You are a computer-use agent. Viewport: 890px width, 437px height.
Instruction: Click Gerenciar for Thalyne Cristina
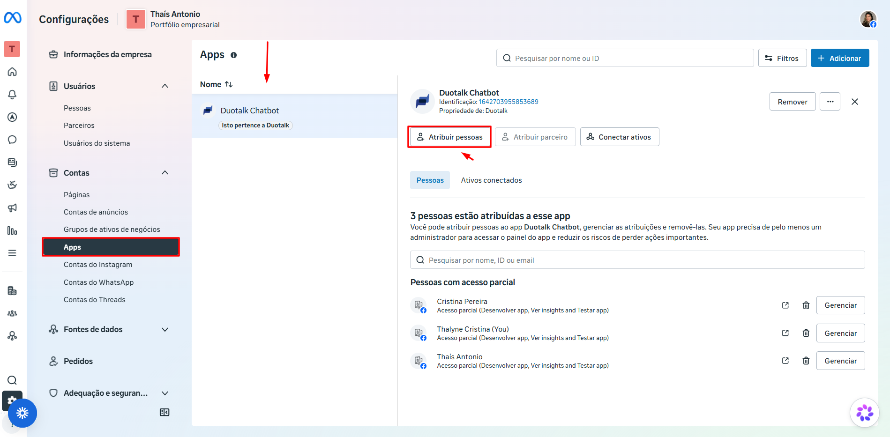(840, 333)
